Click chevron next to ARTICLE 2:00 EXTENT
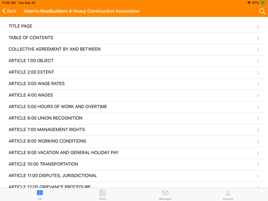The width and height of the screenshot is (268, 201). [258, 73]
